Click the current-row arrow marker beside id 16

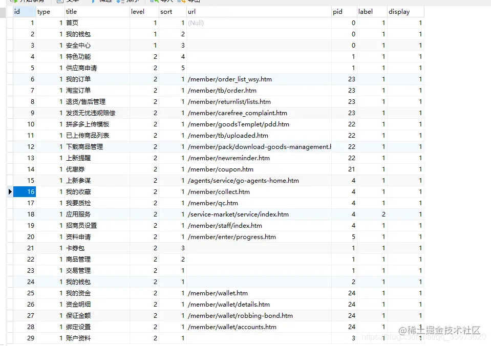click(x=10, y=191)
